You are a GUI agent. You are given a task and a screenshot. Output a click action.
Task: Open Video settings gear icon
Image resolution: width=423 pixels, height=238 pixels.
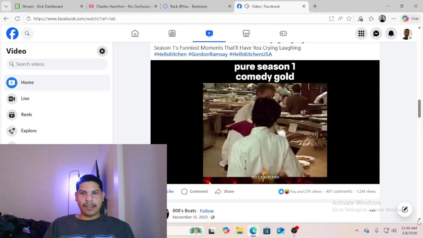pos(102,51)
